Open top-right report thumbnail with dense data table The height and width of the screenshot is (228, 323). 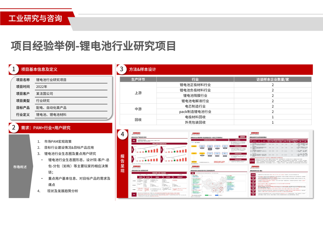pyautogui.click(x=279, y=148)
